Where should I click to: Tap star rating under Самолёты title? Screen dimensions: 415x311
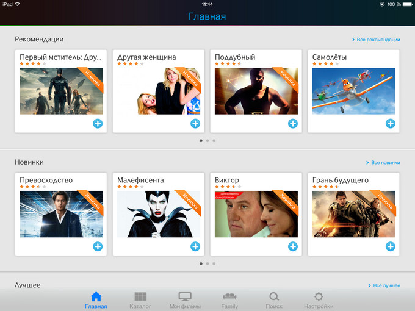pyautogui.click(x=325, y=64)
